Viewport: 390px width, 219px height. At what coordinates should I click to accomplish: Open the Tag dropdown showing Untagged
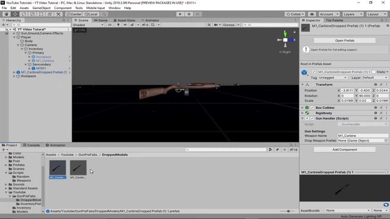point(333,78)
